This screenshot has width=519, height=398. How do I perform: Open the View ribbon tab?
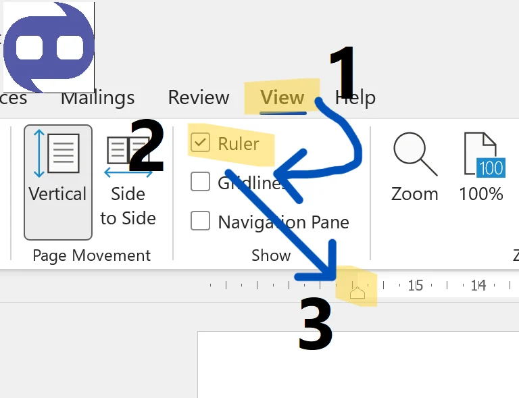click(282, 97)
